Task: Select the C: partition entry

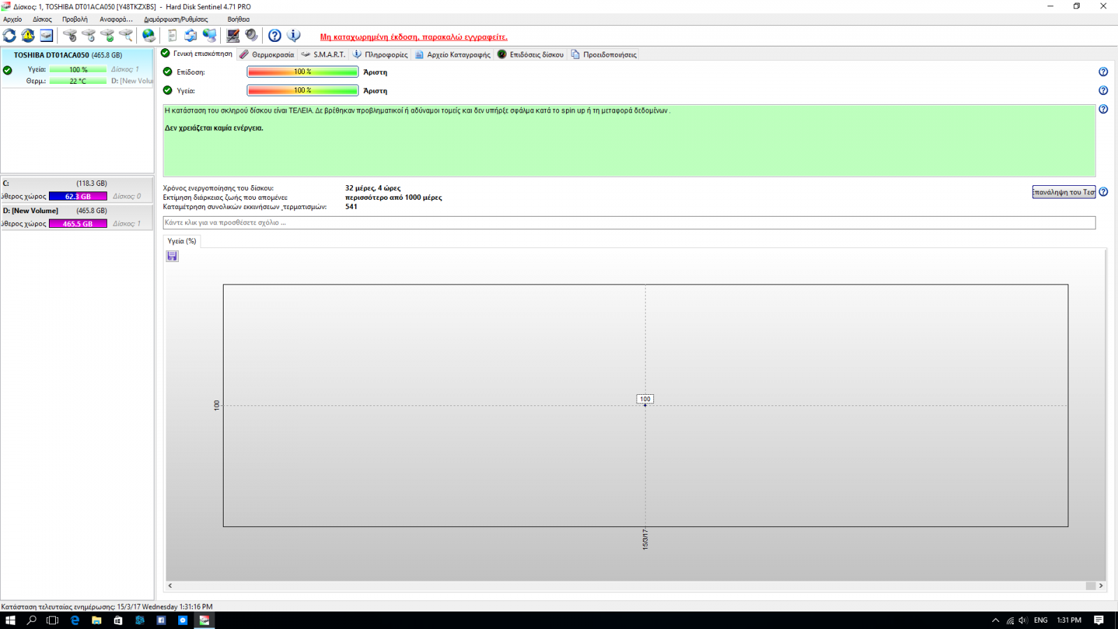Action: (x=77, y=190)
